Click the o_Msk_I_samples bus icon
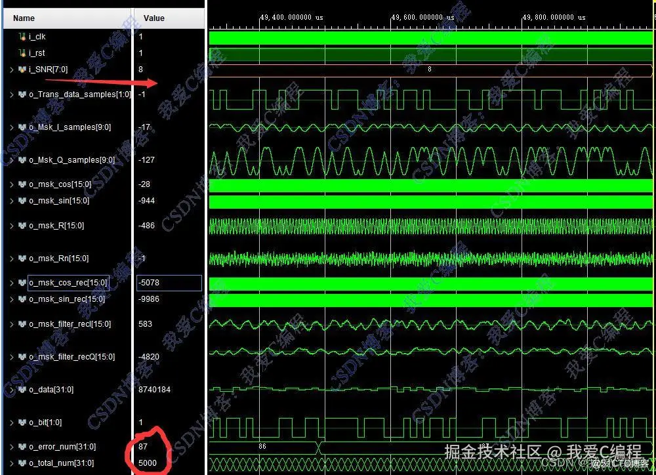656x475 pixels. click(22, 127)
